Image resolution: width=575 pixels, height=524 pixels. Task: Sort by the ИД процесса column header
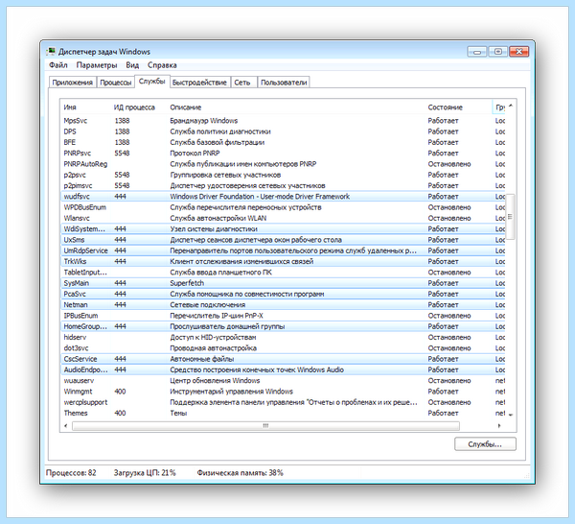click(x=139, y=107)
